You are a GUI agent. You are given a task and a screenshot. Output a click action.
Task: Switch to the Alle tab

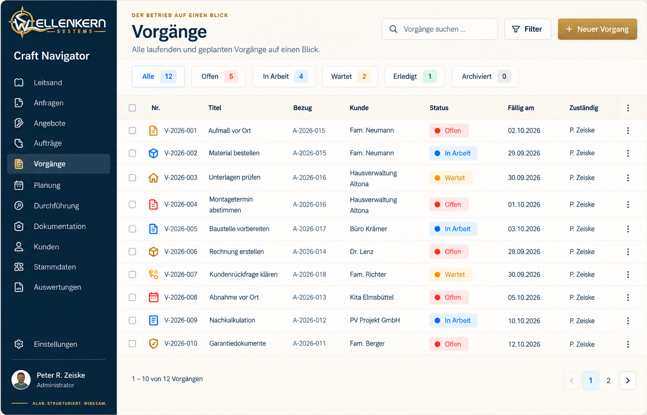coord(158,76)
